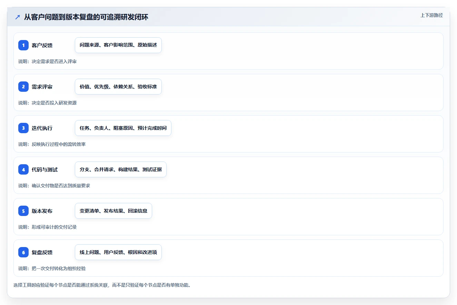Click the 复盘反馈 step title

click(x=42, y=252)
